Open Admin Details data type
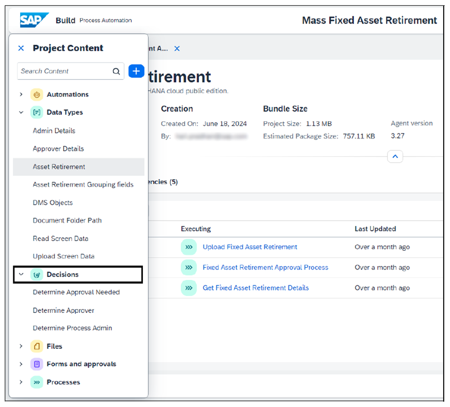 point(54,131)
